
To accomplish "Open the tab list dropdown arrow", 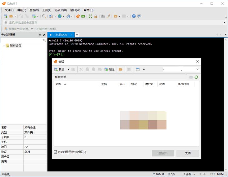I will [226, 35].
